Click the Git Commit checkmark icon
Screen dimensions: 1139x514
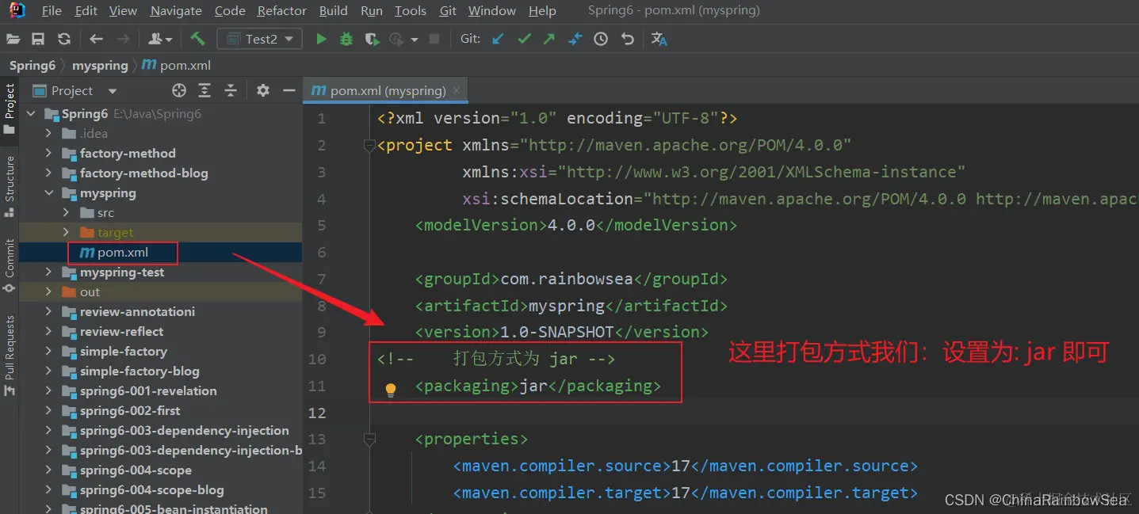(x=524, y=39)
